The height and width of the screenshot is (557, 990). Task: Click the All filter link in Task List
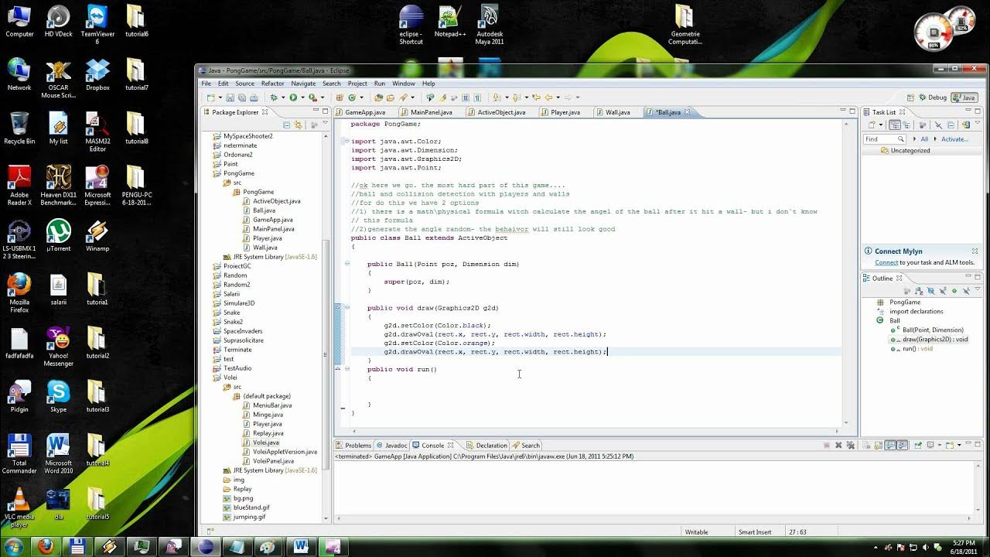[924, 139]
